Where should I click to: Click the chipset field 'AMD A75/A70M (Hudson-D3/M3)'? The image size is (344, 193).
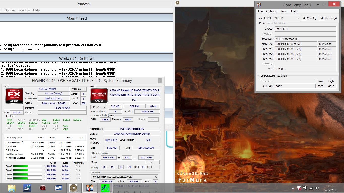(132, 134)
